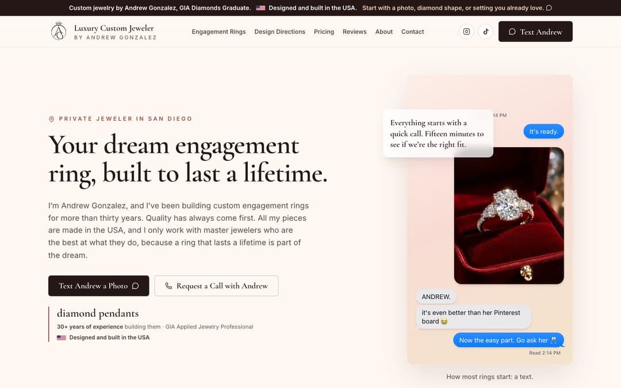Click the 'diamond pendants' rotating text

(98, 313)
